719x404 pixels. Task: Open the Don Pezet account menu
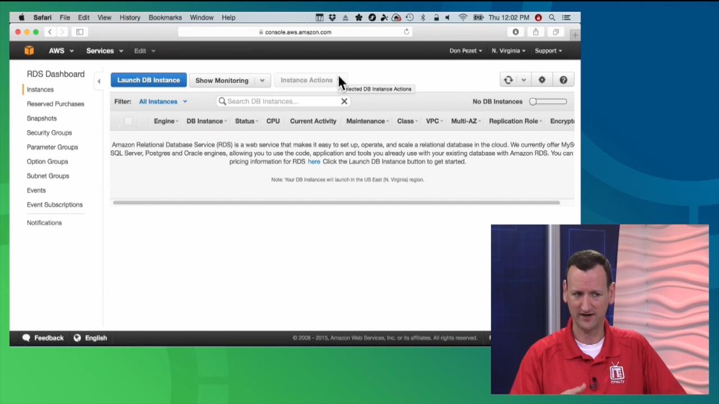tap(466, 50)
